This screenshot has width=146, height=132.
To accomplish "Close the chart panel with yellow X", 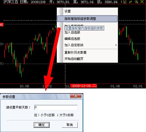I will pyautogui.click(x=142, y=2).
